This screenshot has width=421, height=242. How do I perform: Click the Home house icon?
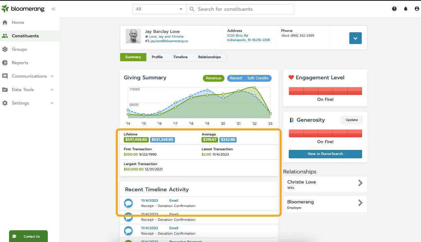(5, 23)
